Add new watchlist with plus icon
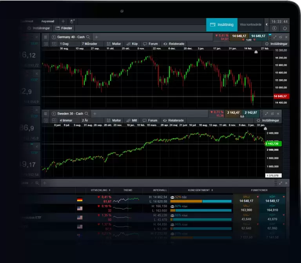Viewport: 301px width, 263px height. click(45, 183)
